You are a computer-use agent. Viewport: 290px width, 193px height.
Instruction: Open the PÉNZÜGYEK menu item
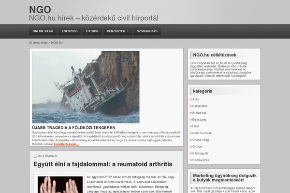117,31
